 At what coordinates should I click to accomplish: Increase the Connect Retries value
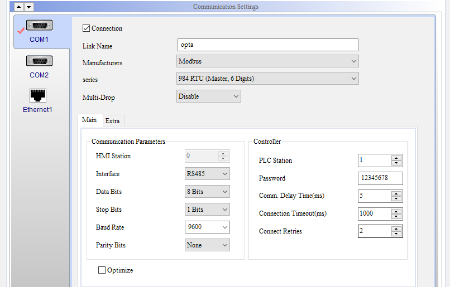[396, 228]
